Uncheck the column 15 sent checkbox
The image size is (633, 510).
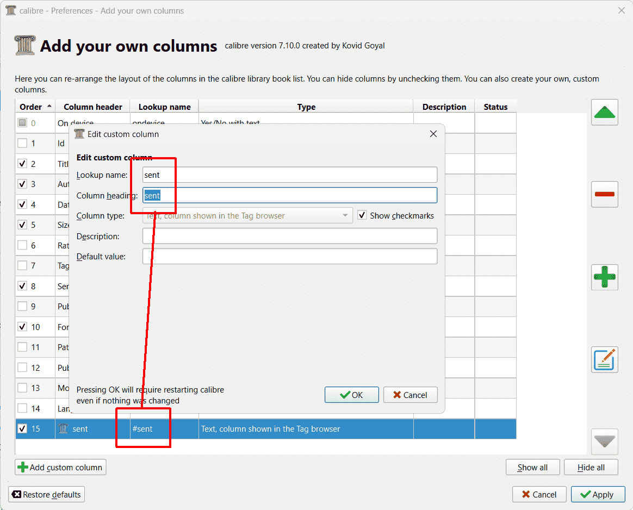pos(22,428)
